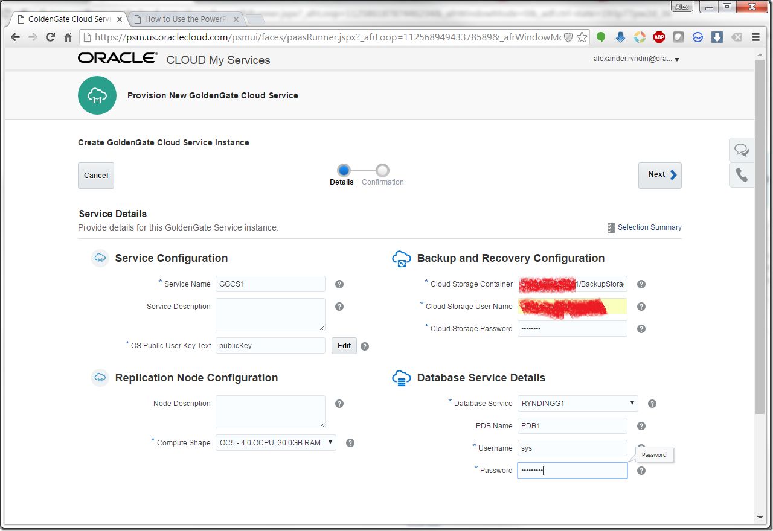
Task: Click the browser address bar URL
Action: point(328,37)
